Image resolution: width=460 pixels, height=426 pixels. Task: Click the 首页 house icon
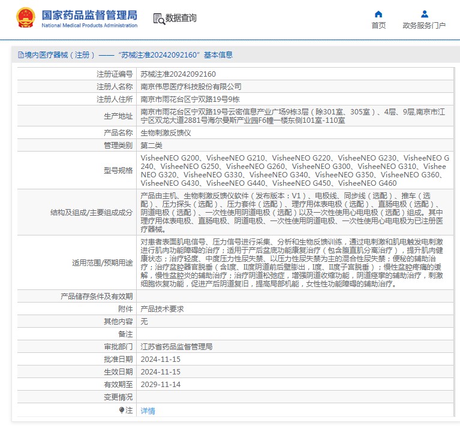click(x=378, y=14)
